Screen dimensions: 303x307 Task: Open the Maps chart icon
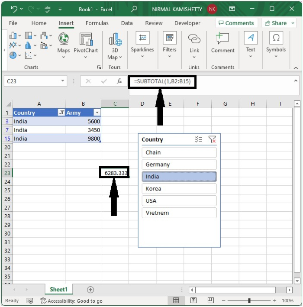(x=64, y=45)
